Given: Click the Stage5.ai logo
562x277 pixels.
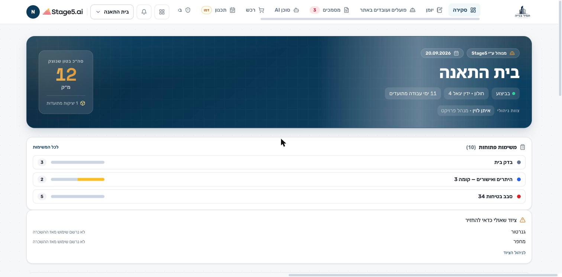Looking at the screenshot, I should 62,12.
